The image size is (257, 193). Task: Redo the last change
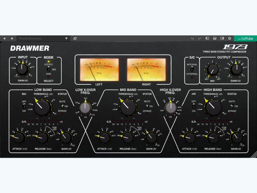point(200,39)
